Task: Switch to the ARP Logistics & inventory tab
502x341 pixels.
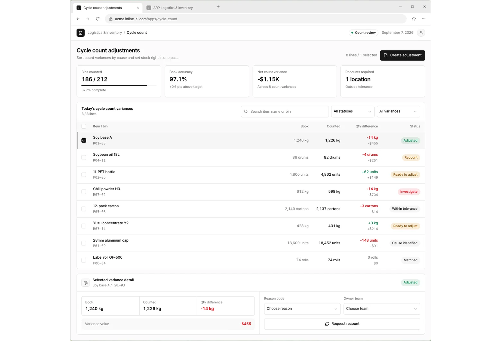Action: click(x=173, y=8)
